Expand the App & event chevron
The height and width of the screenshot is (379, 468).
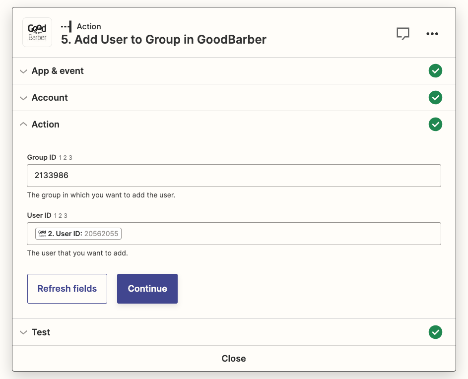point(23,71)
